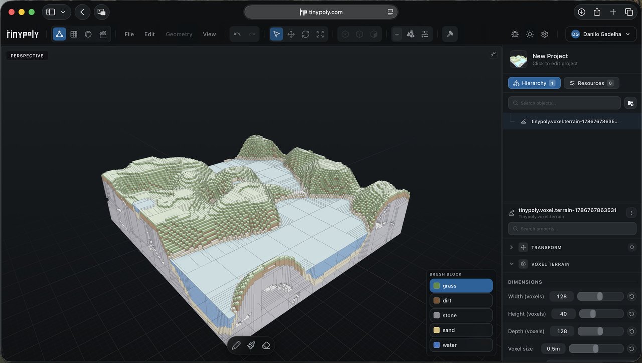Click New Project to edit project

coord(550,56)
